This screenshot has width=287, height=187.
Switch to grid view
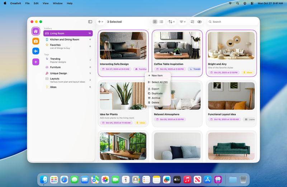tap(155, 22)
